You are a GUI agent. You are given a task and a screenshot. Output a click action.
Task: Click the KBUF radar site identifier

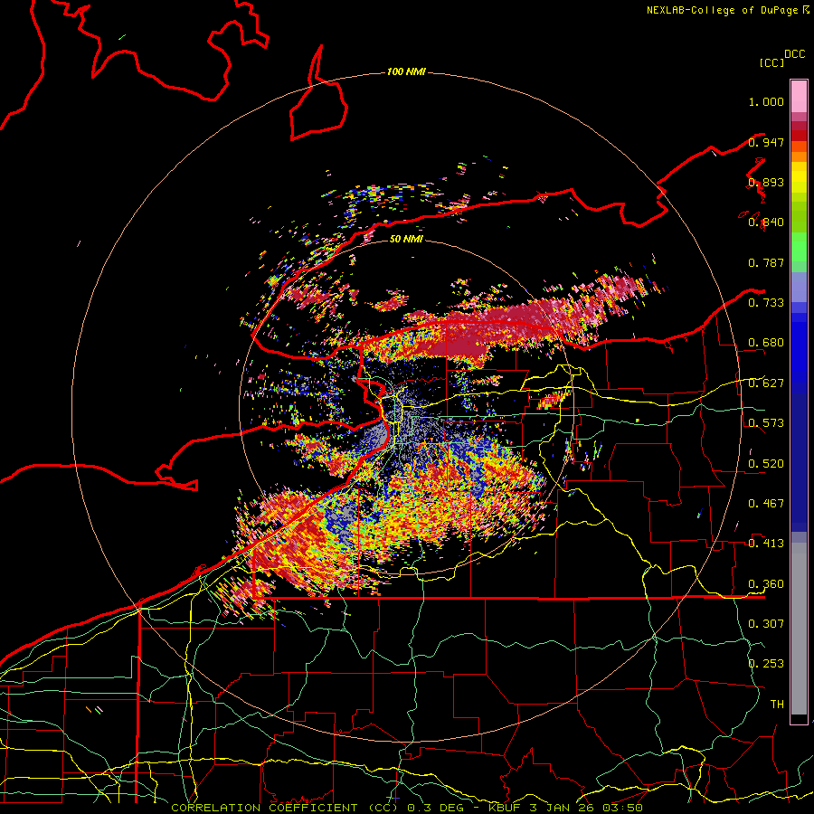(504, 808)
